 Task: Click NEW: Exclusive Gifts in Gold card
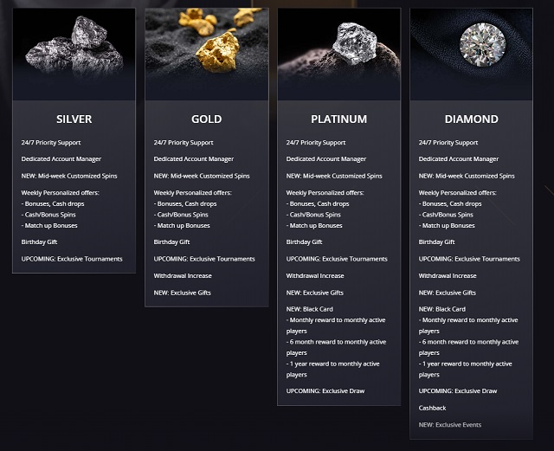tap(183, 293)
